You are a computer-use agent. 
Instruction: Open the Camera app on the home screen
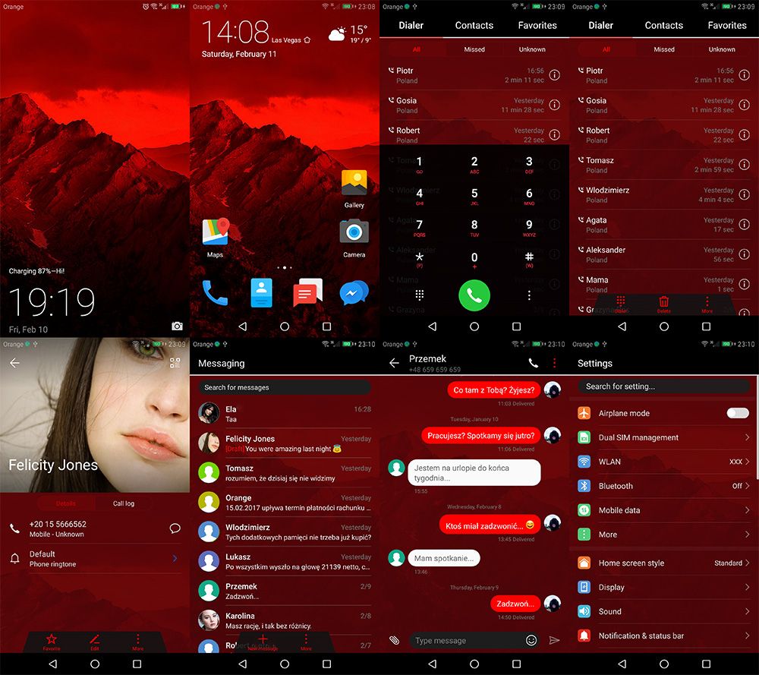(354, 232)
